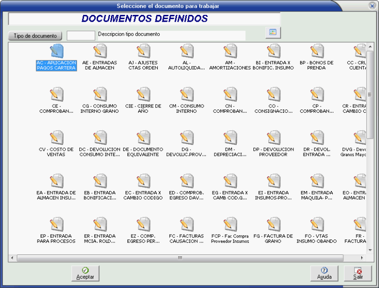Open help with the Ayuda button

click(x=324, y=274)
